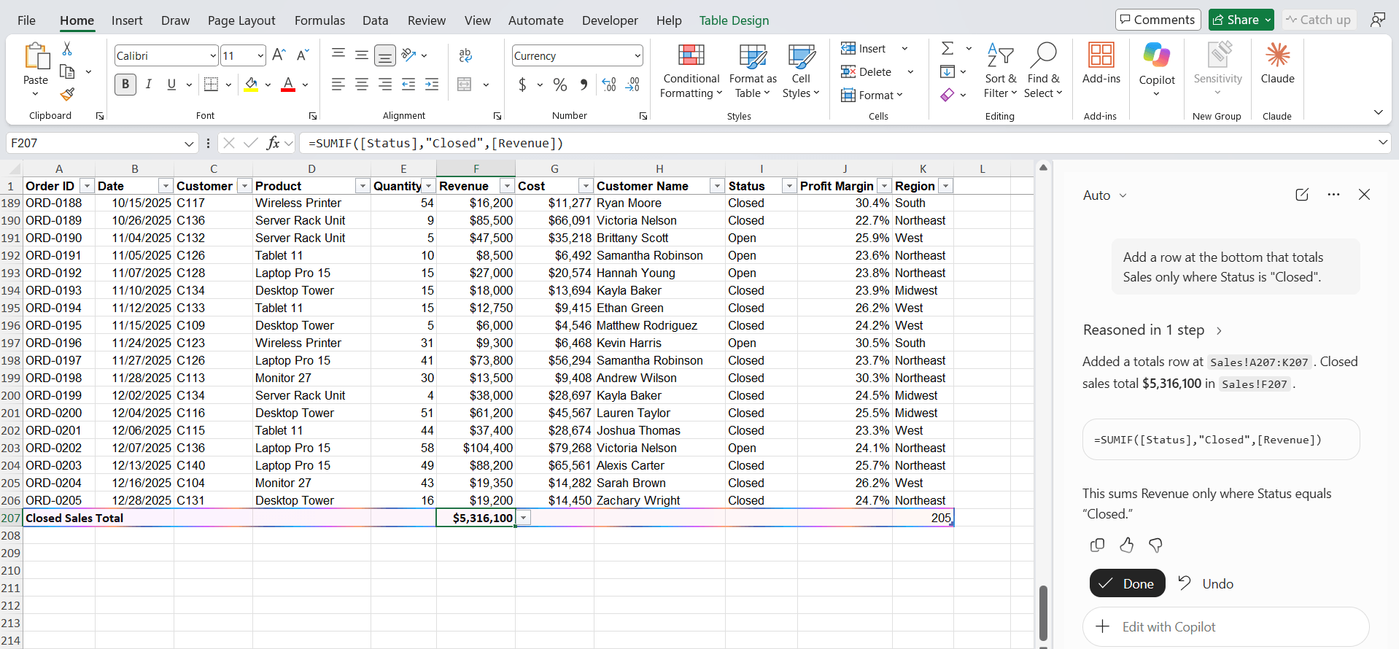Image resolution: width=1399 pixels, height=649 pixels.
Task: Switch to the Formulas tab
Action: click(319, 20)
